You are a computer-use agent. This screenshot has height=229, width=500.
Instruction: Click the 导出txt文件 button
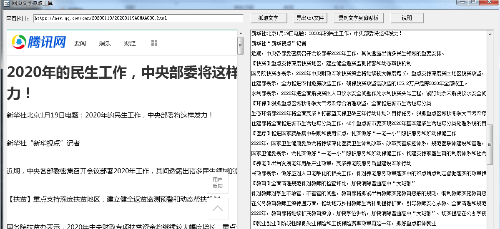click(x=310, y=18)
